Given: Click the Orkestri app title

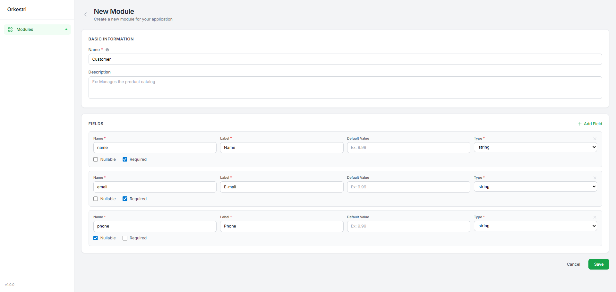Looking at the screenshot, I should [17, 9].
